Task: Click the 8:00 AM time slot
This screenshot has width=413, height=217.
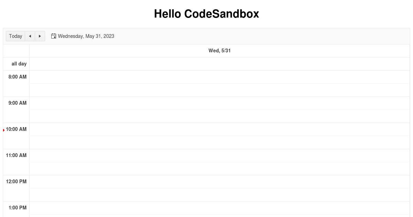Action: click(x=220, y=77)
